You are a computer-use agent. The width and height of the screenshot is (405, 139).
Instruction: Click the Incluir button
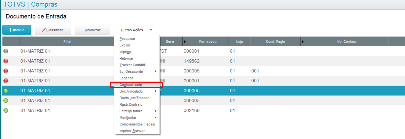(x=17, y=30)
